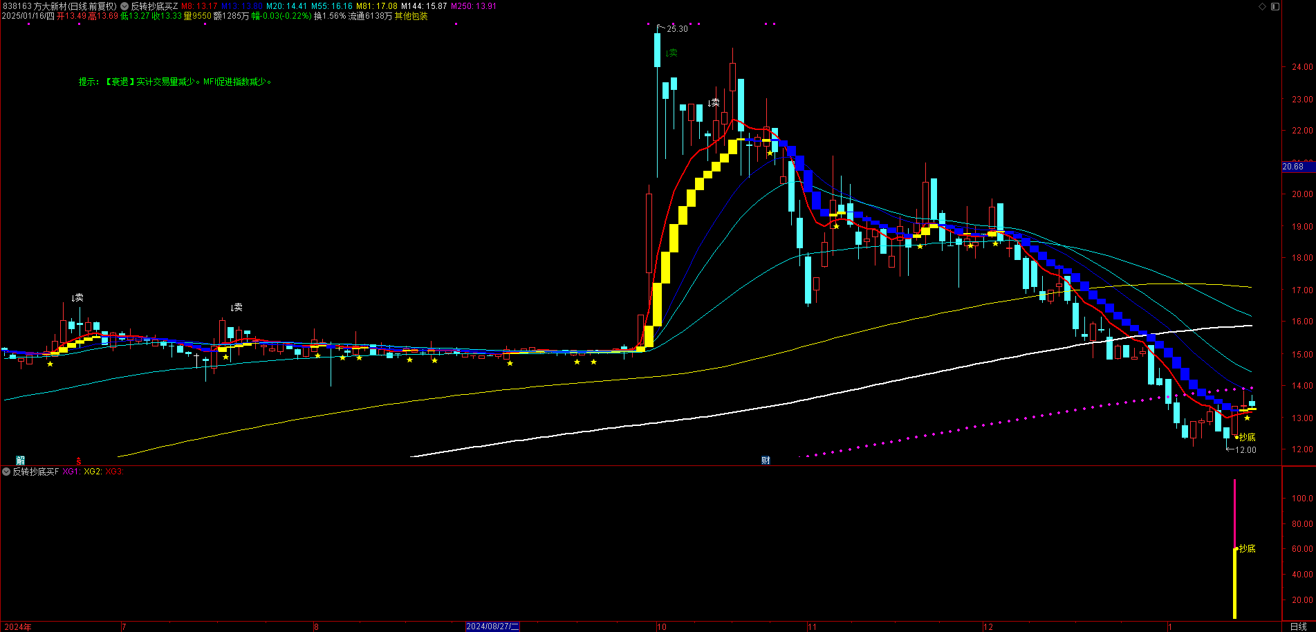
Task: Click the M13: 13.80 moving average label
Action: 242,6
